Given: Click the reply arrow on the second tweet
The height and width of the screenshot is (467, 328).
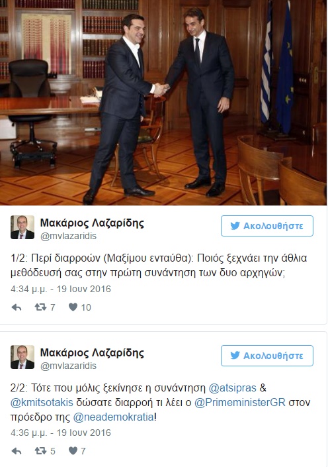Looking at the screenshot, I should [17, 451].
